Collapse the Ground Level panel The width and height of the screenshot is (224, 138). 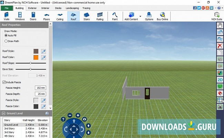(x=3, y=114)
